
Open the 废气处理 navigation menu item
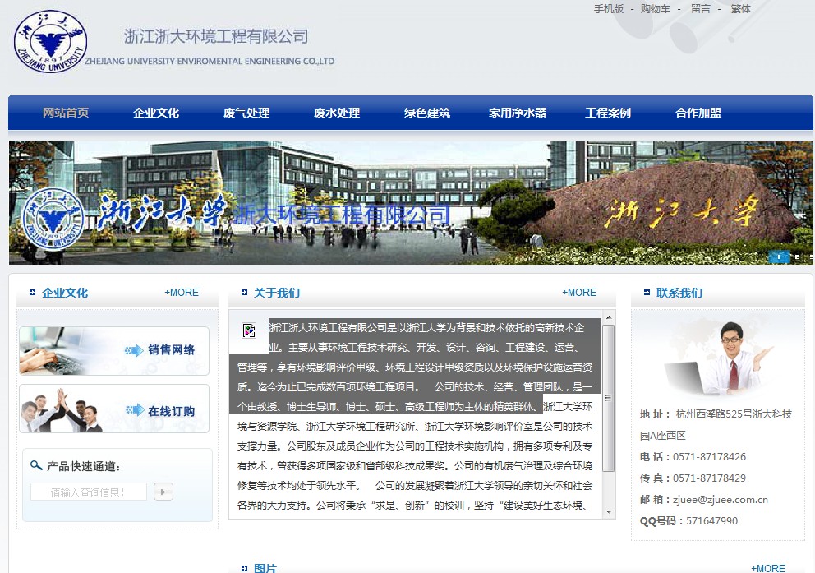(x=246, y=113)
